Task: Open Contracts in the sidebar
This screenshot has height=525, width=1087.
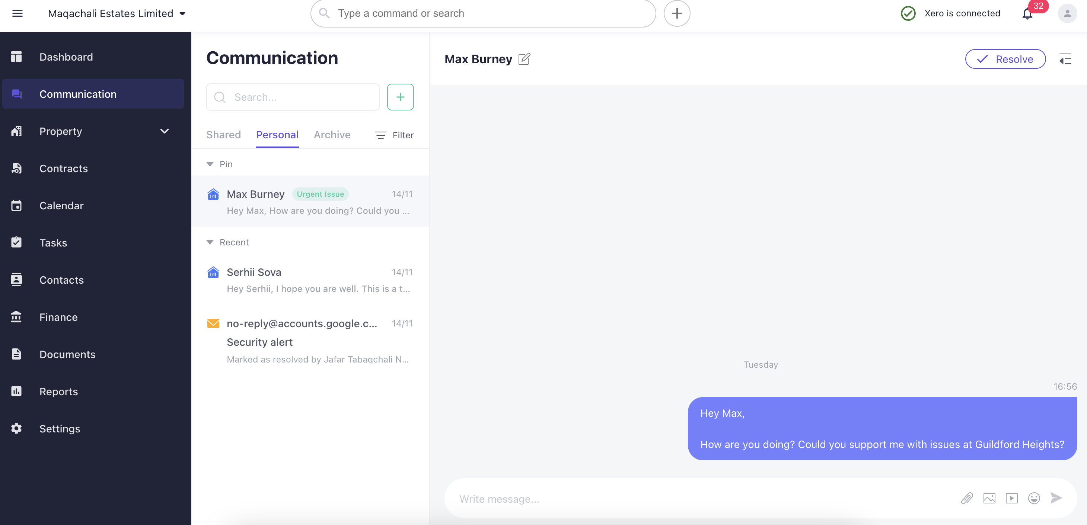Action: pyautogui.click(x=93, y=168)
